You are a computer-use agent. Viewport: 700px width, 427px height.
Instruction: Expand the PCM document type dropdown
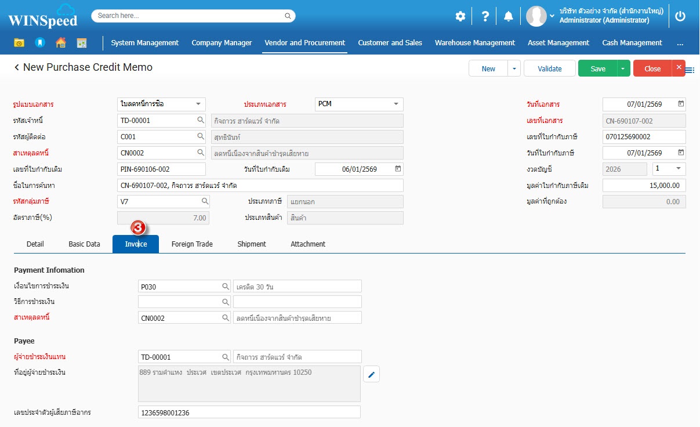[x=396, y=104]
